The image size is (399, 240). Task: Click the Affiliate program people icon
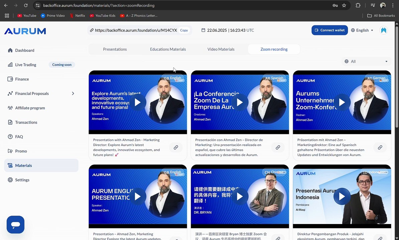coord(10,108)
